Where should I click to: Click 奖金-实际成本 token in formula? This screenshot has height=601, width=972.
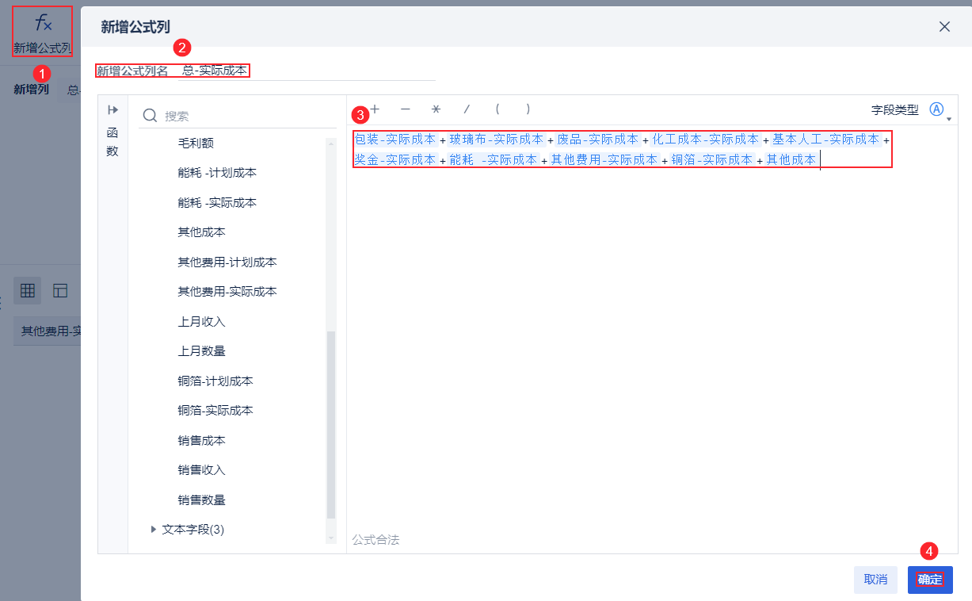(x=395, y=160)
